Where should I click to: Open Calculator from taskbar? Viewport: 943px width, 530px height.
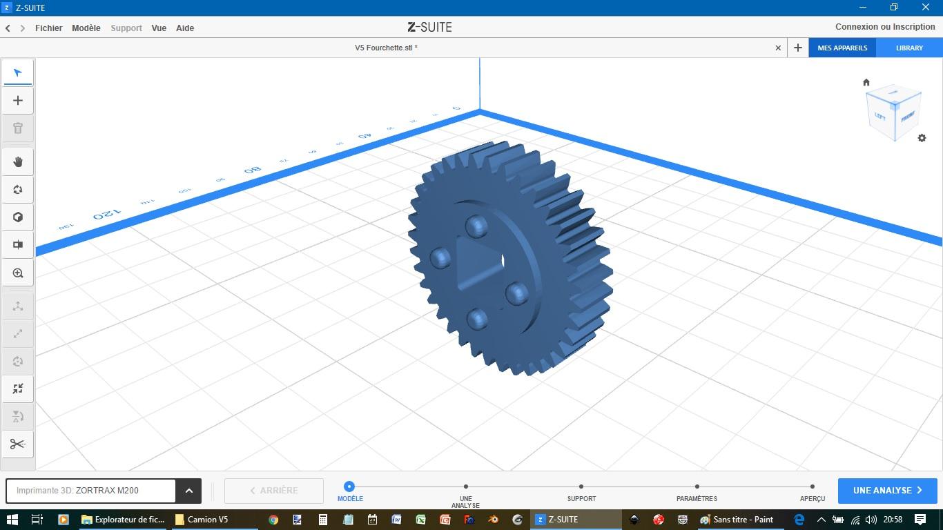point(322,520)
